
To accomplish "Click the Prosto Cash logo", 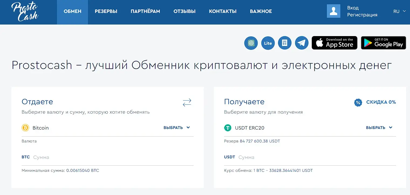I will (25, 12).
